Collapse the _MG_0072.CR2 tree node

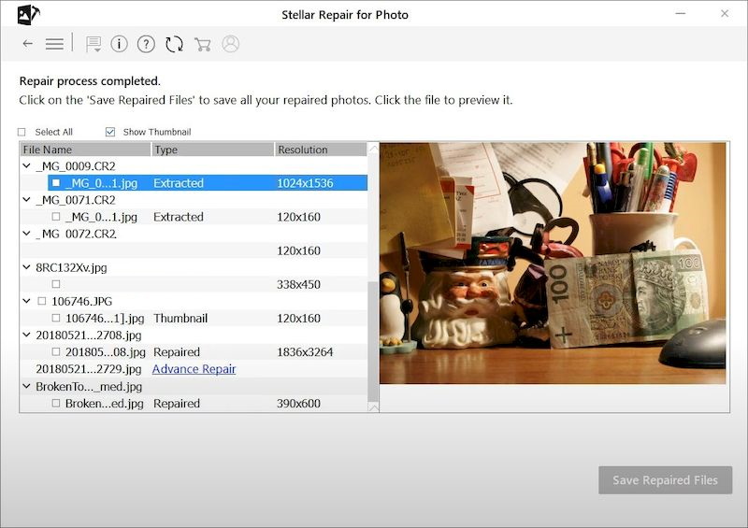[27, 234]
